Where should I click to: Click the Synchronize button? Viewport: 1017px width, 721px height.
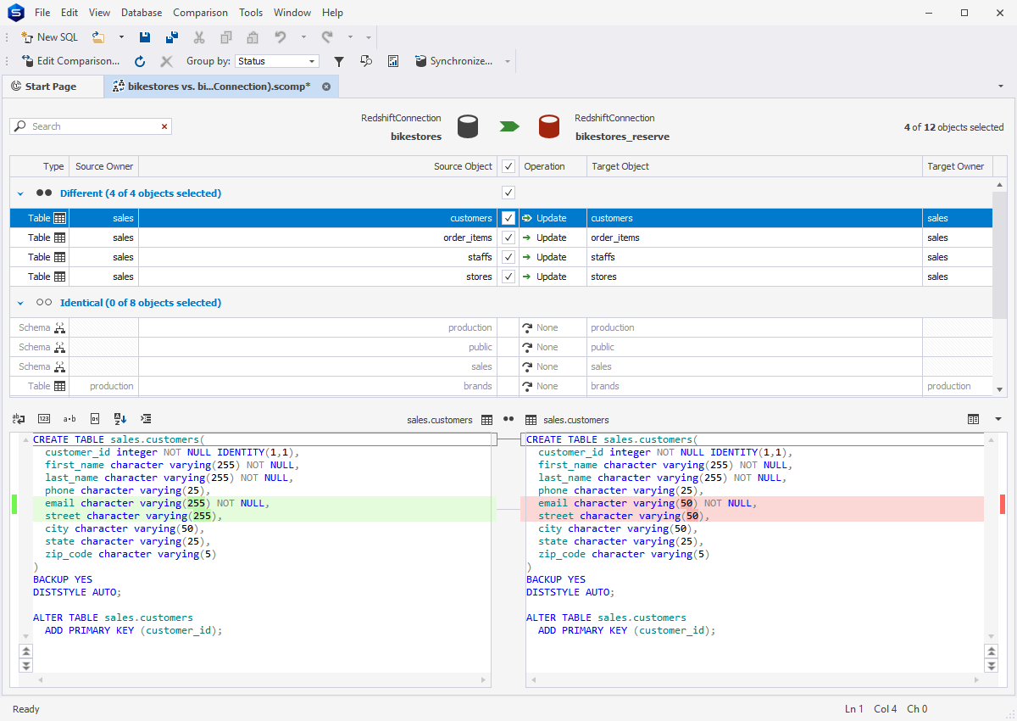453,61
